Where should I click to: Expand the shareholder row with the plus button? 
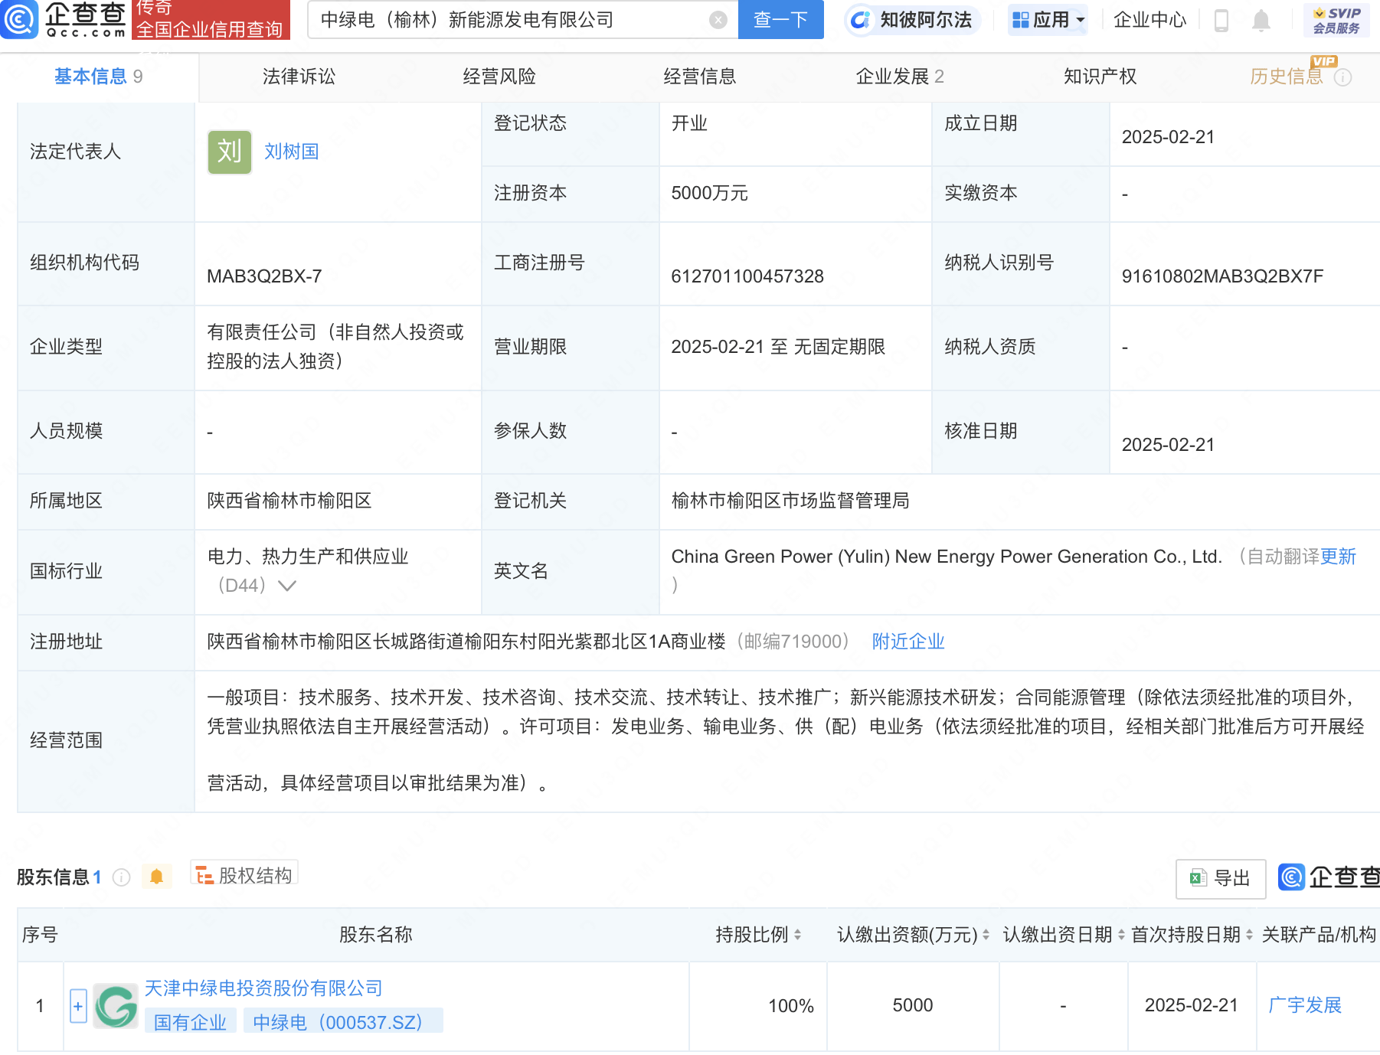78,1005
